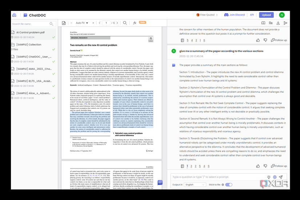The height and width of the screenshot is (200, 300).
Task: Open the API link
Action: click(x=252, y=15)
